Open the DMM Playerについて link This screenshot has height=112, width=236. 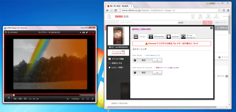click(x=153, y=55)
